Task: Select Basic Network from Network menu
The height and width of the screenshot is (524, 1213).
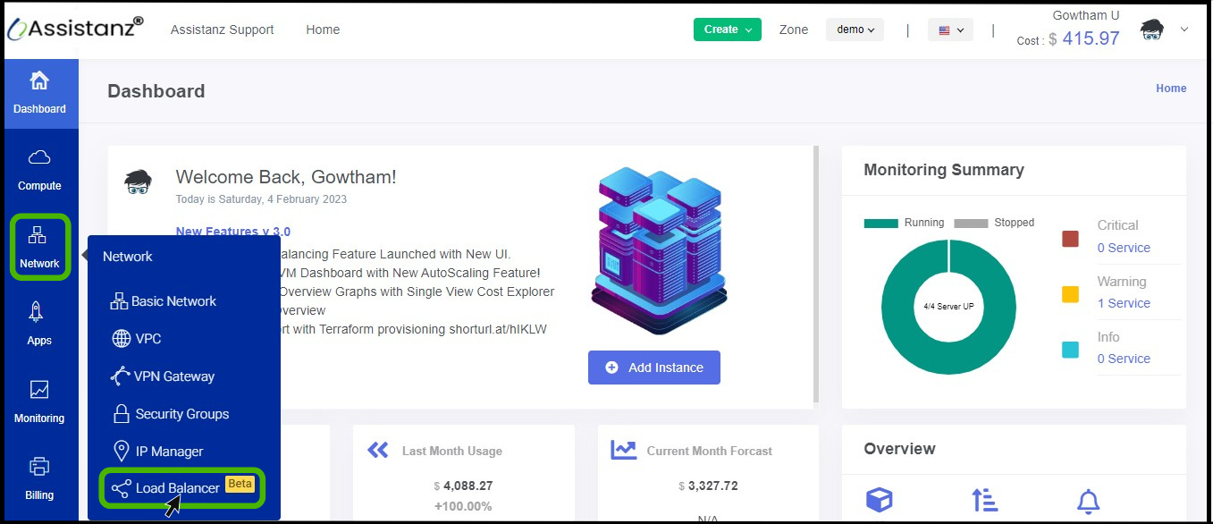Action: pos(164,301)
